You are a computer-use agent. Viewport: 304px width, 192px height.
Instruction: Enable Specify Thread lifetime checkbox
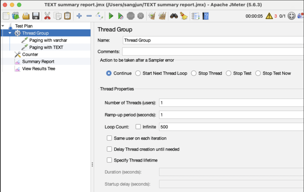coord(109,160)
